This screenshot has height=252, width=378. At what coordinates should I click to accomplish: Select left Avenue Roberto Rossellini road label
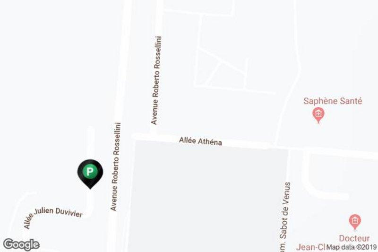[115, 166]
